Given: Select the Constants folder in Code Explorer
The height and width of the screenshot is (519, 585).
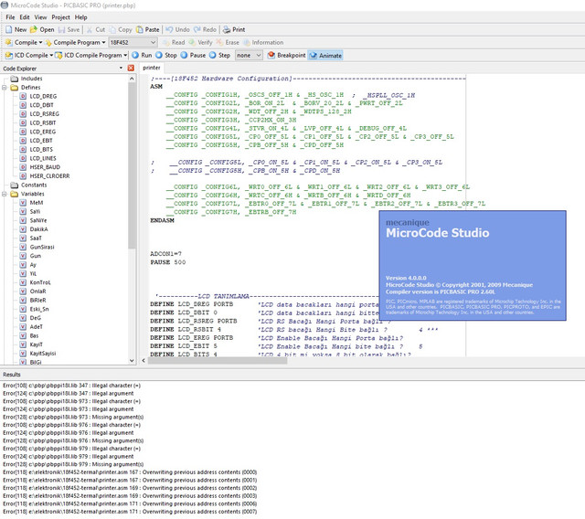Looking at the screenshot, I should tap(34, 185).
